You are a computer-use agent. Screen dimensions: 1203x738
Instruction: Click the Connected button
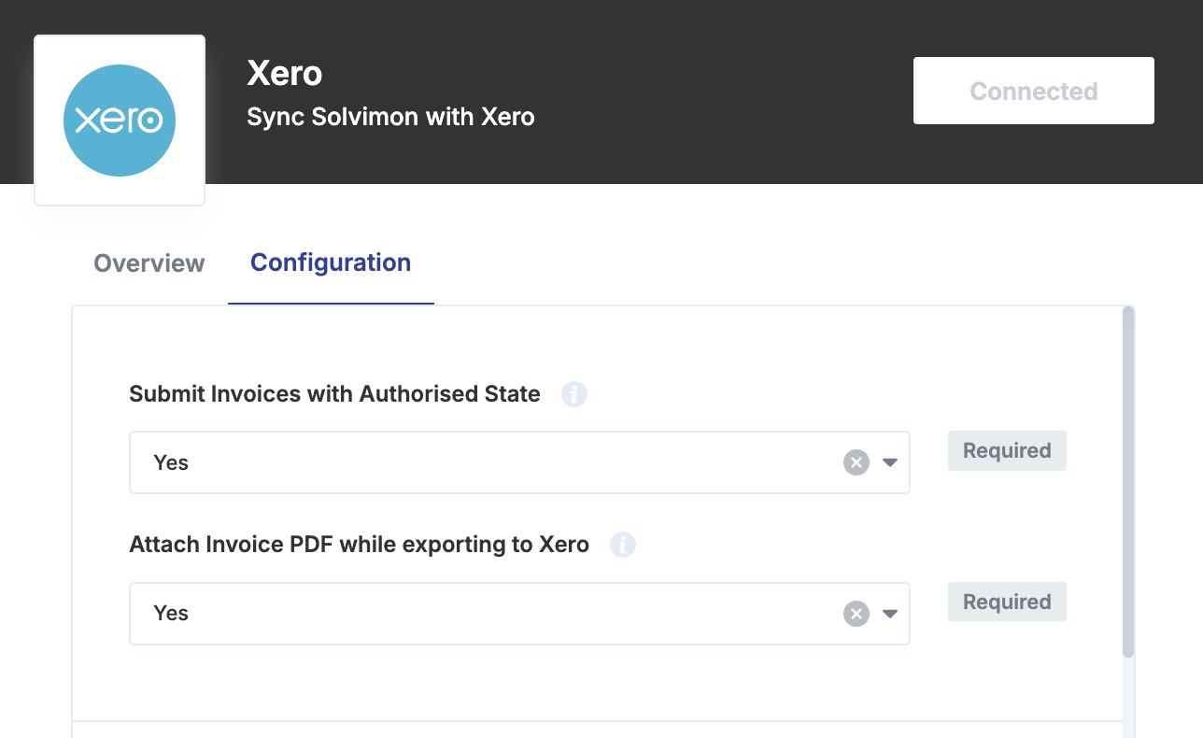tap(1034, 91)
